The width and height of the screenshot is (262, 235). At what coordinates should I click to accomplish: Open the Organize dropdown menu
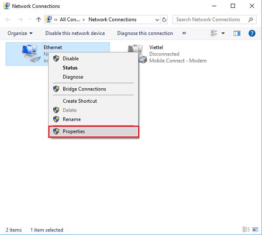(20, 33)
